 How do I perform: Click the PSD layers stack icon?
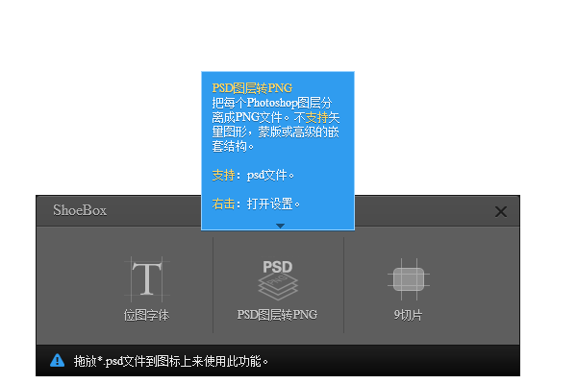click(277, 279)
